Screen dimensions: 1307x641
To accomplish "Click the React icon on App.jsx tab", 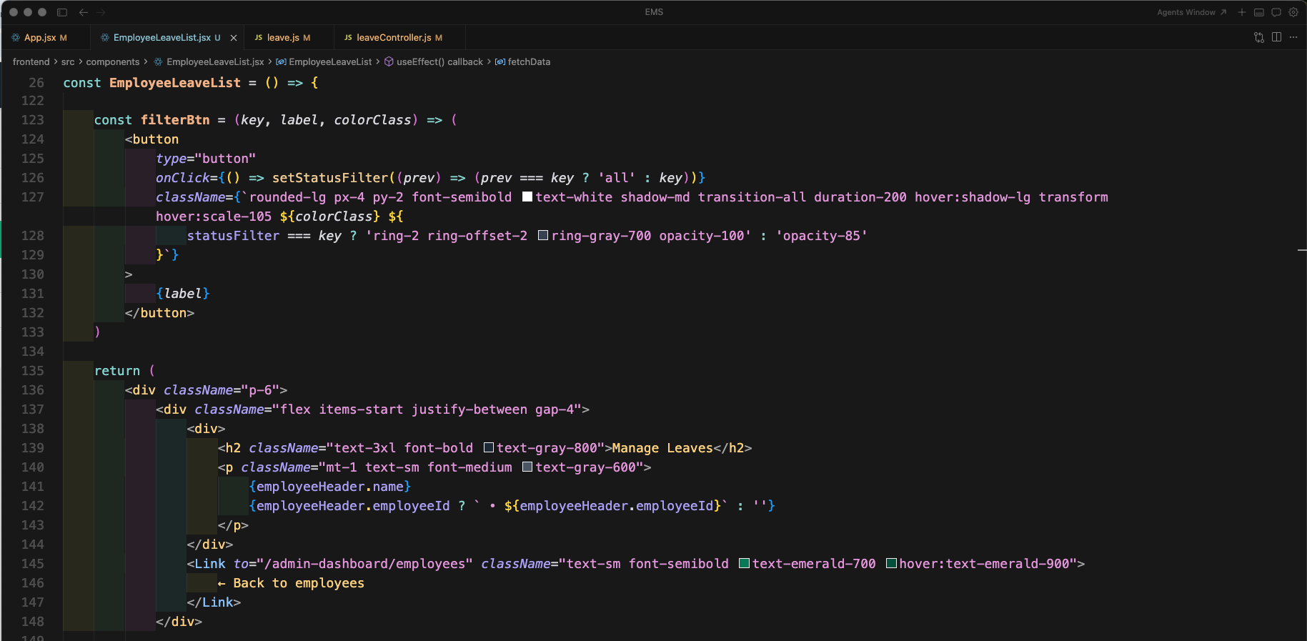I will pyautogui.click(x=16, y=37).
